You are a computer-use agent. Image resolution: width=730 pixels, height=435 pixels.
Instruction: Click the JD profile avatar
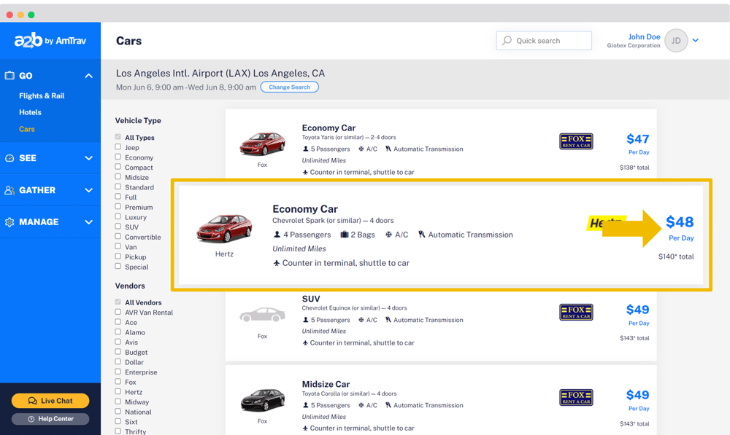(675, 40)
